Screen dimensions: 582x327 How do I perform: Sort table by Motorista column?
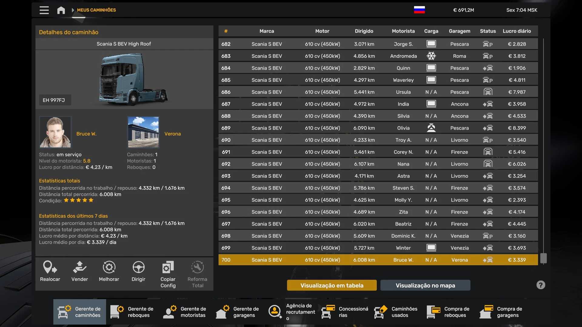click(403, 31)
